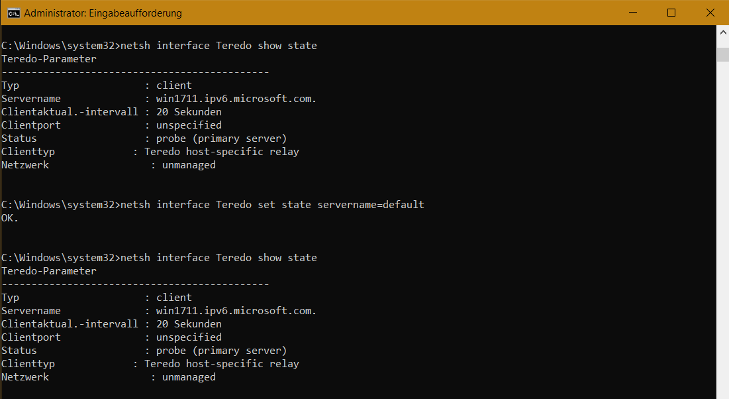The image size is (729, 399).
Task: Minimize the Eingabeaufforderung window
Action: click(633, 13)
